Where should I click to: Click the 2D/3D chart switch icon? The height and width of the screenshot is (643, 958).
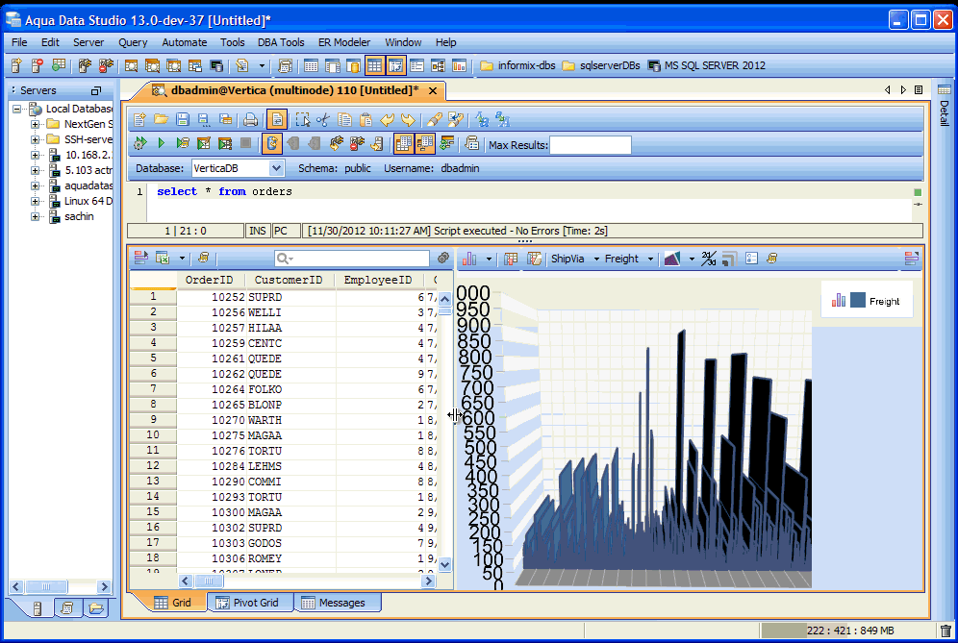tap(709, 259)
